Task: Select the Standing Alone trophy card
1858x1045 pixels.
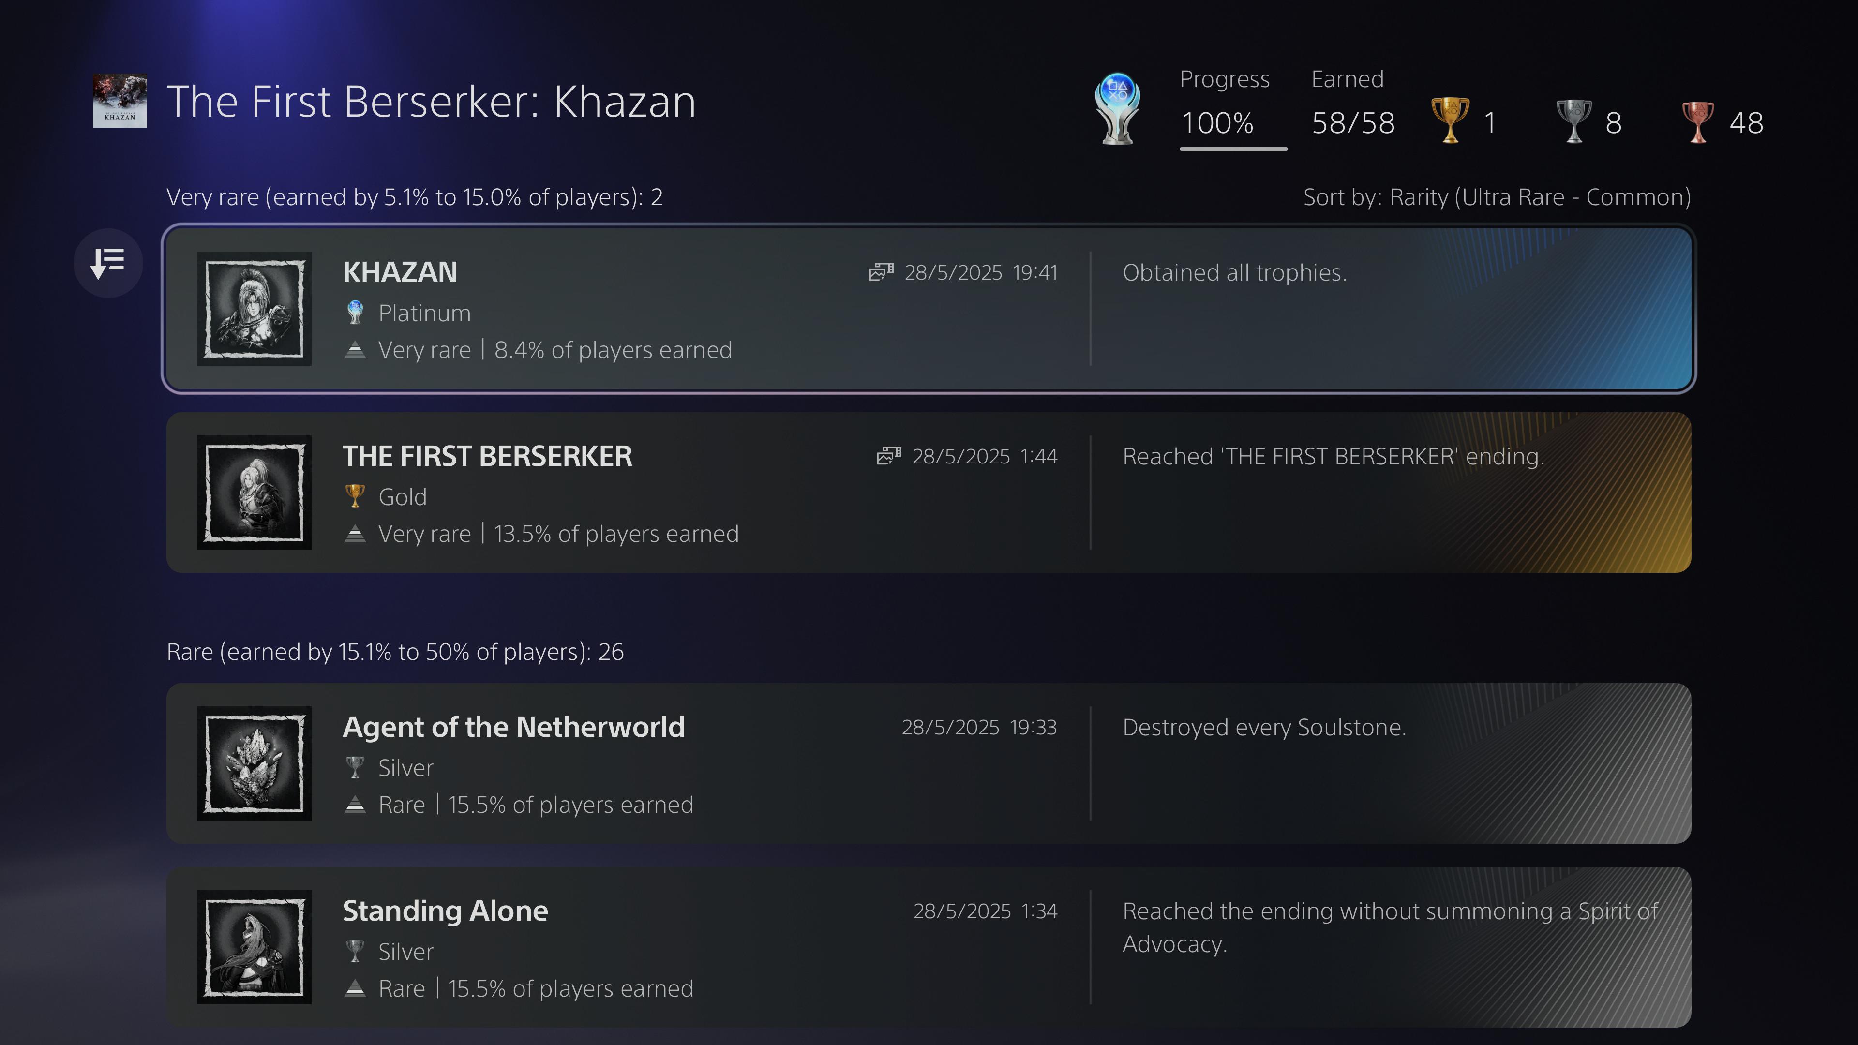Action: coord(929,947)
